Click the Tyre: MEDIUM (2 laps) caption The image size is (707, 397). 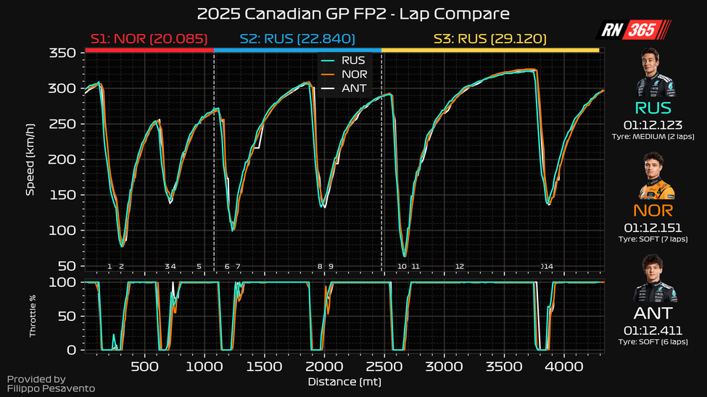tap(654, 135)
